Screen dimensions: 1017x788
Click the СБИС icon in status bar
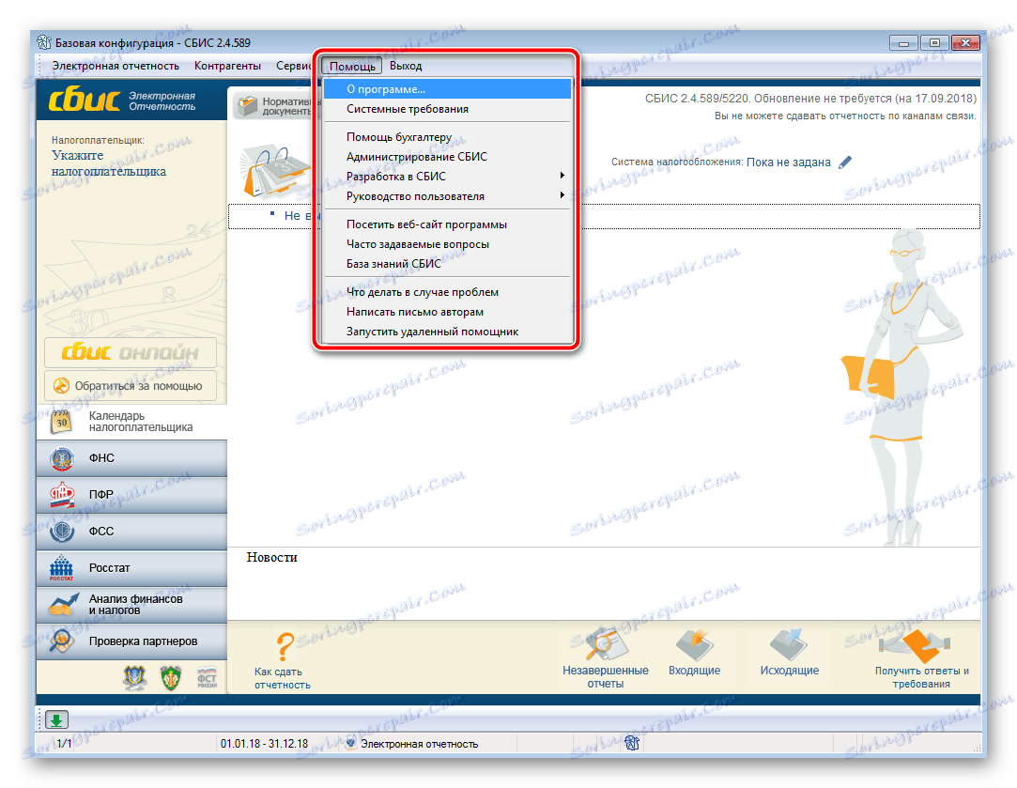pyautogui.click(x=632, y=743)
